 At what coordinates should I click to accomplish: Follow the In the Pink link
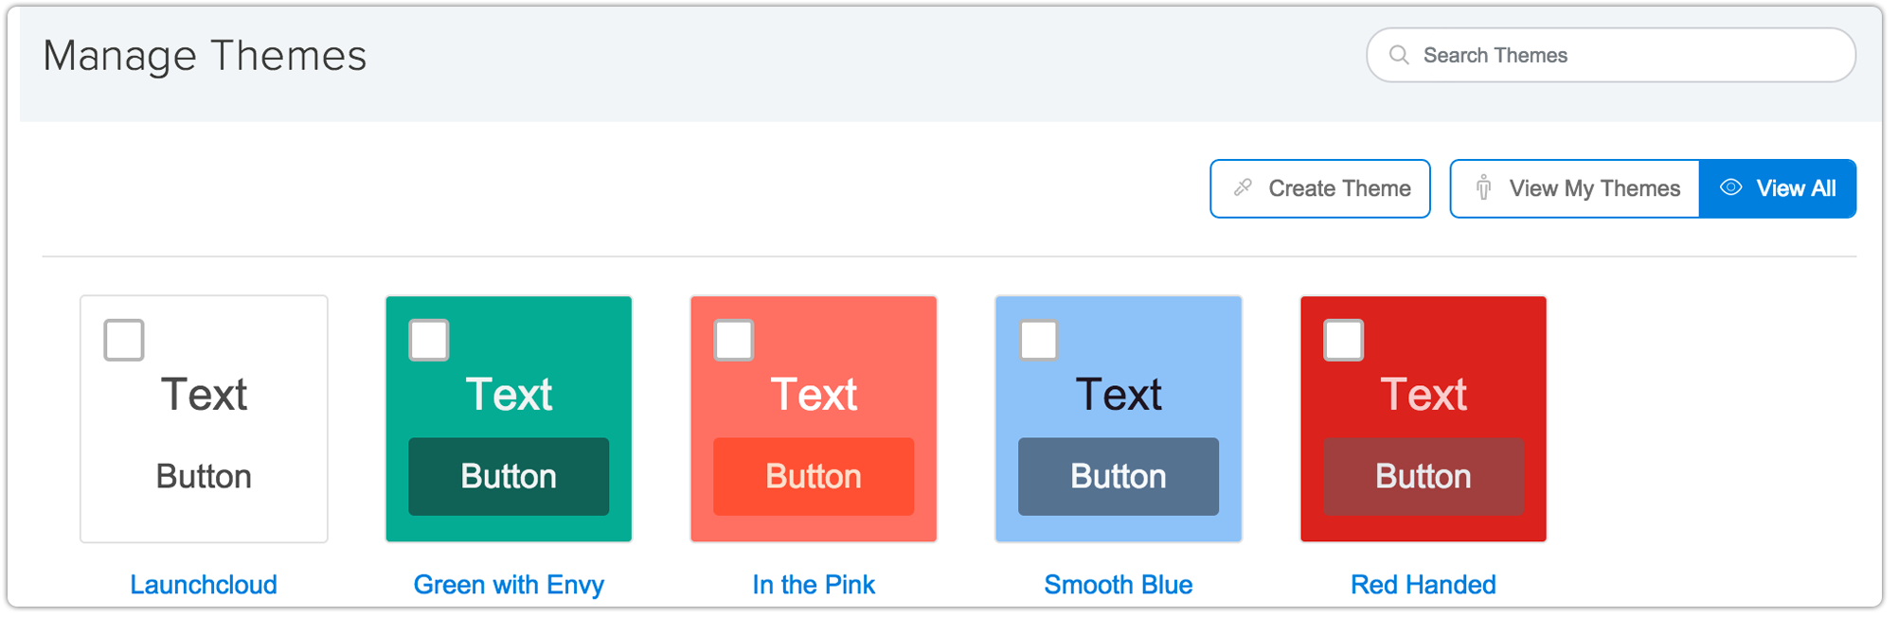click(x=814, y=585)
